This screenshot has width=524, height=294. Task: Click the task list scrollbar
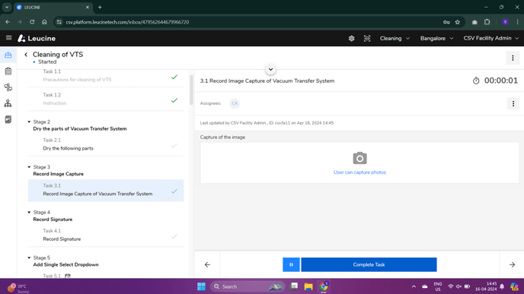[x=191, y=90]
